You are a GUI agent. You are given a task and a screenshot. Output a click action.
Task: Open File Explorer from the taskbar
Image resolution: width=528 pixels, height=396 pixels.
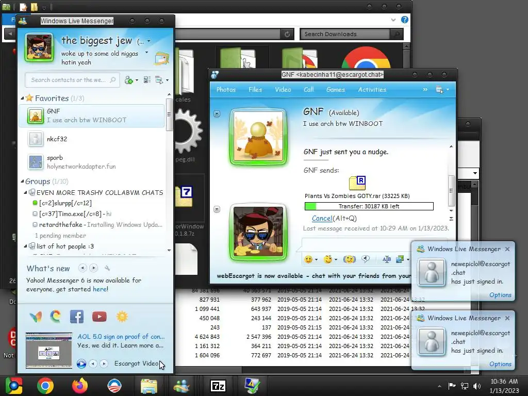point(149,386)
